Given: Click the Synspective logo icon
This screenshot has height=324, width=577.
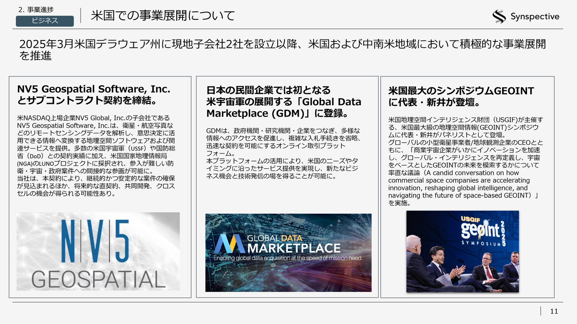Looking at the screenshot, I should [499, 17].
